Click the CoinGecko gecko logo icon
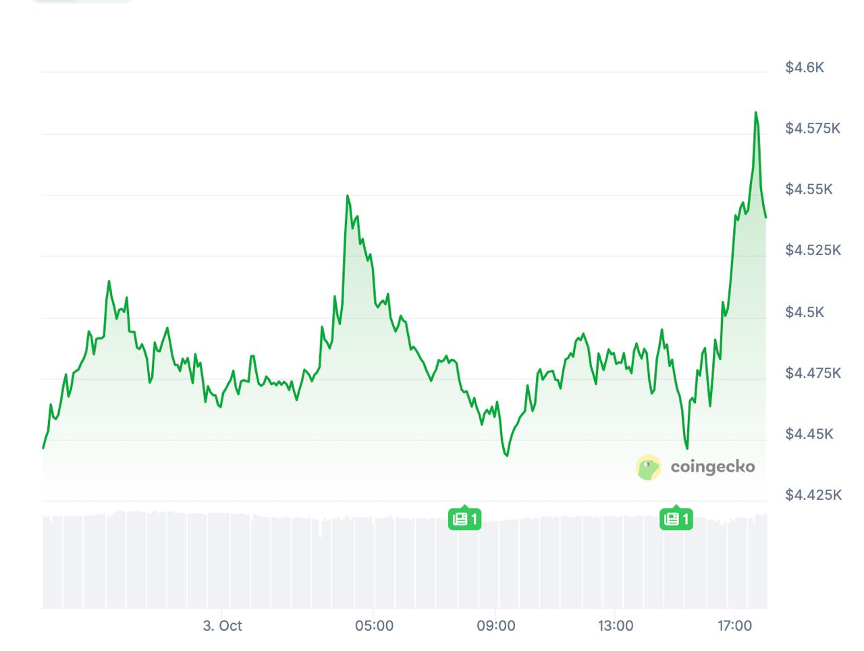Image resolution: width=864 pixels, height=651 pixels. (649, 467)
